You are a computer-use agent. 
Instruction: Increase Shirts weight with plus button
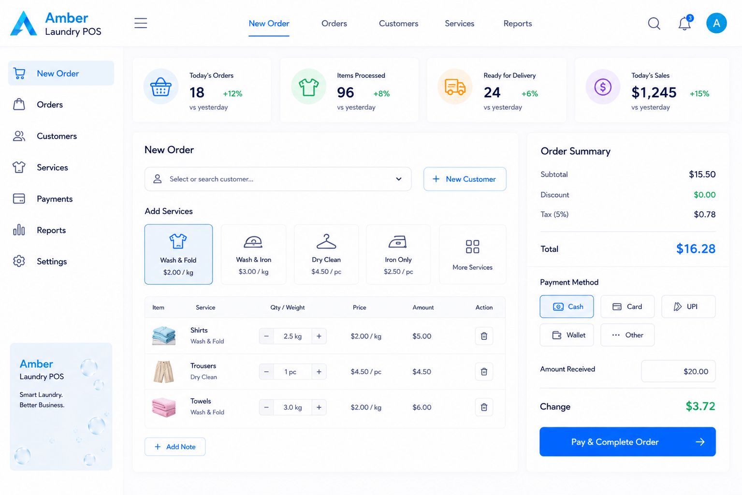[319, 336]
